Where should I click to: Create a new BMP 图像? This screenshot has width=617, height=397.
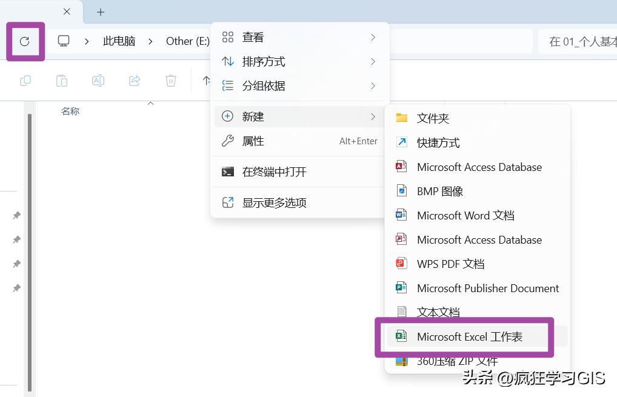point(478,191)
